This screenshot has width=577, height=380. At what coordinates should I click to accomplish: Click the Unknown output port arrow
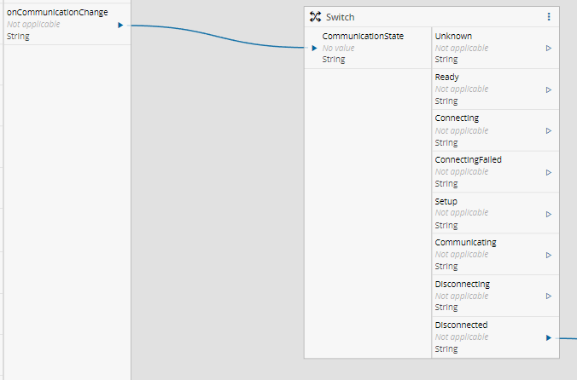(x=549, y=48)
